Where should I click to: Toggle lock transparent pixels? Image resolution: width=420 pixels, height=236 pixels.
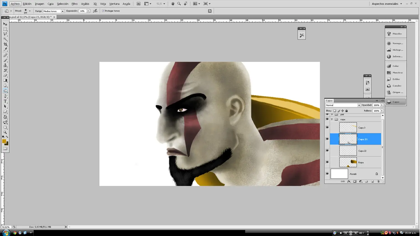pos(335,111)
